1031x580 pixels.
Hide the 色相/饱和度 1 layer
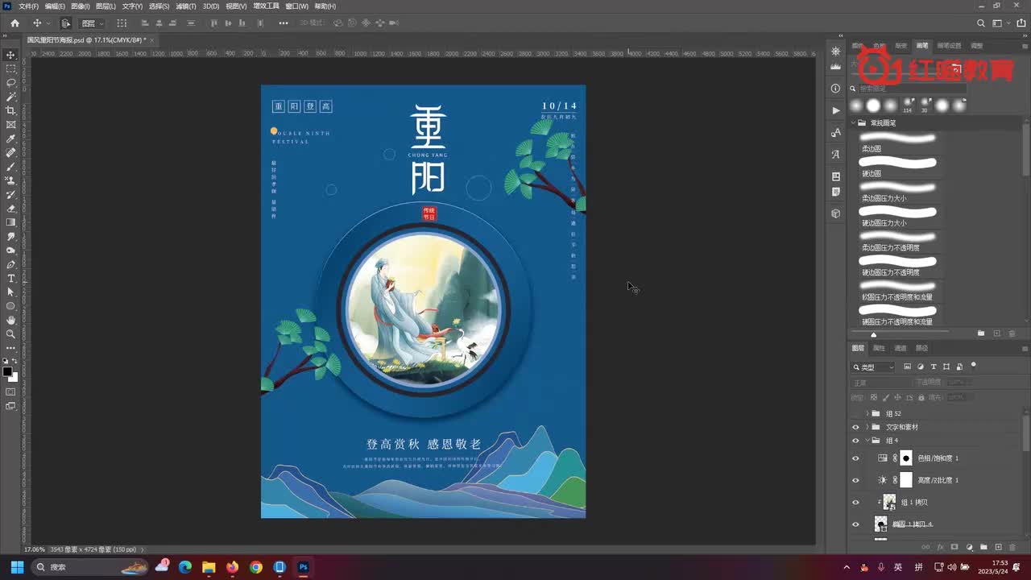[x=855, y=458]
